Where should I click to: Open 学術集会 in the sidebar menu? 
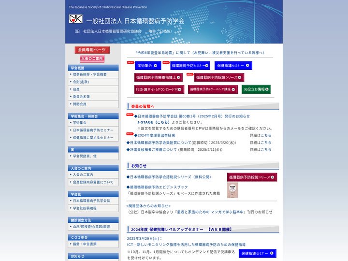93,123
